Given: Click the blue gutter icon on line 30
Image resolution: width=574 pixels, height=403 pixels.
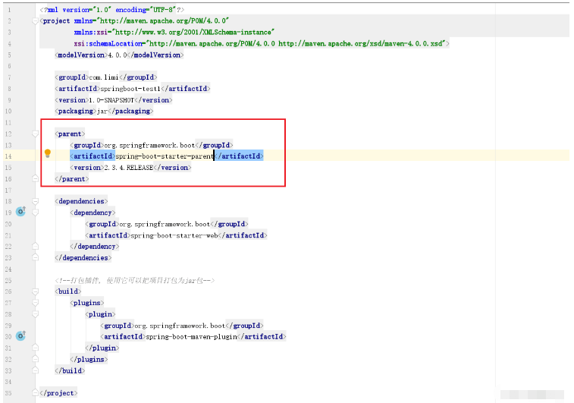Looking at the screenshot, I should 21,335.
